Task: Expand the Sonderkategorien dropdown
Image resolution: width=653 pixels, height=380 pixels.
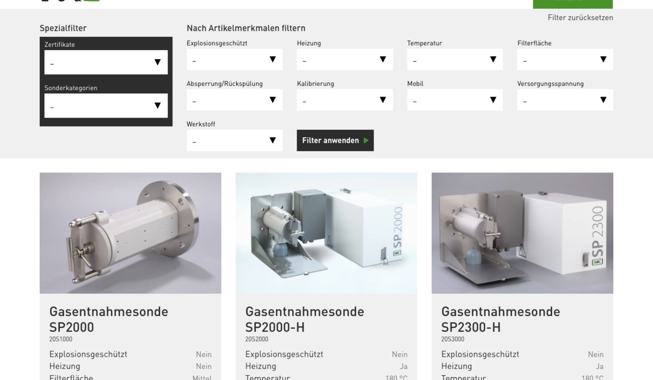Action: pos(106,106)
